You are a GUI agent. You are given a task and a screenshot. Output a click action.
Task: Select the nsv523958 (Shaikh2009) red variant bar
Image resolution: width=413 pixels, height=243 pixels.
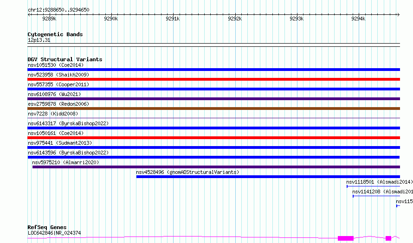click(213, 79)
